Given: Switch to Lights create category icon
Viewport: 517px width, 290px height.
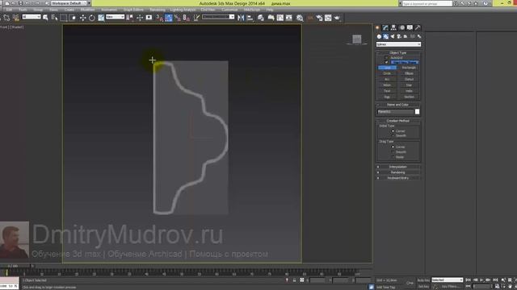Looking at the screenshot, I should (x=393, y=36).
